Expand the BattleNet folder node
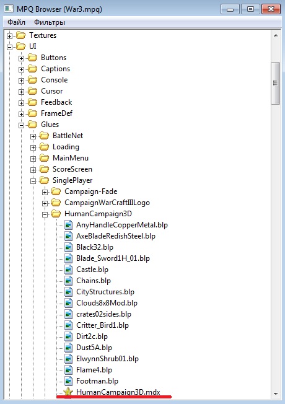Screen dimensions: 285x404 tap(33, 136)
